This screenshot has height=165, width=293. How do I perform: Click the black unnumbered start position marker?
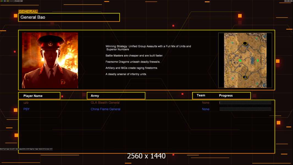click(245, 43)
